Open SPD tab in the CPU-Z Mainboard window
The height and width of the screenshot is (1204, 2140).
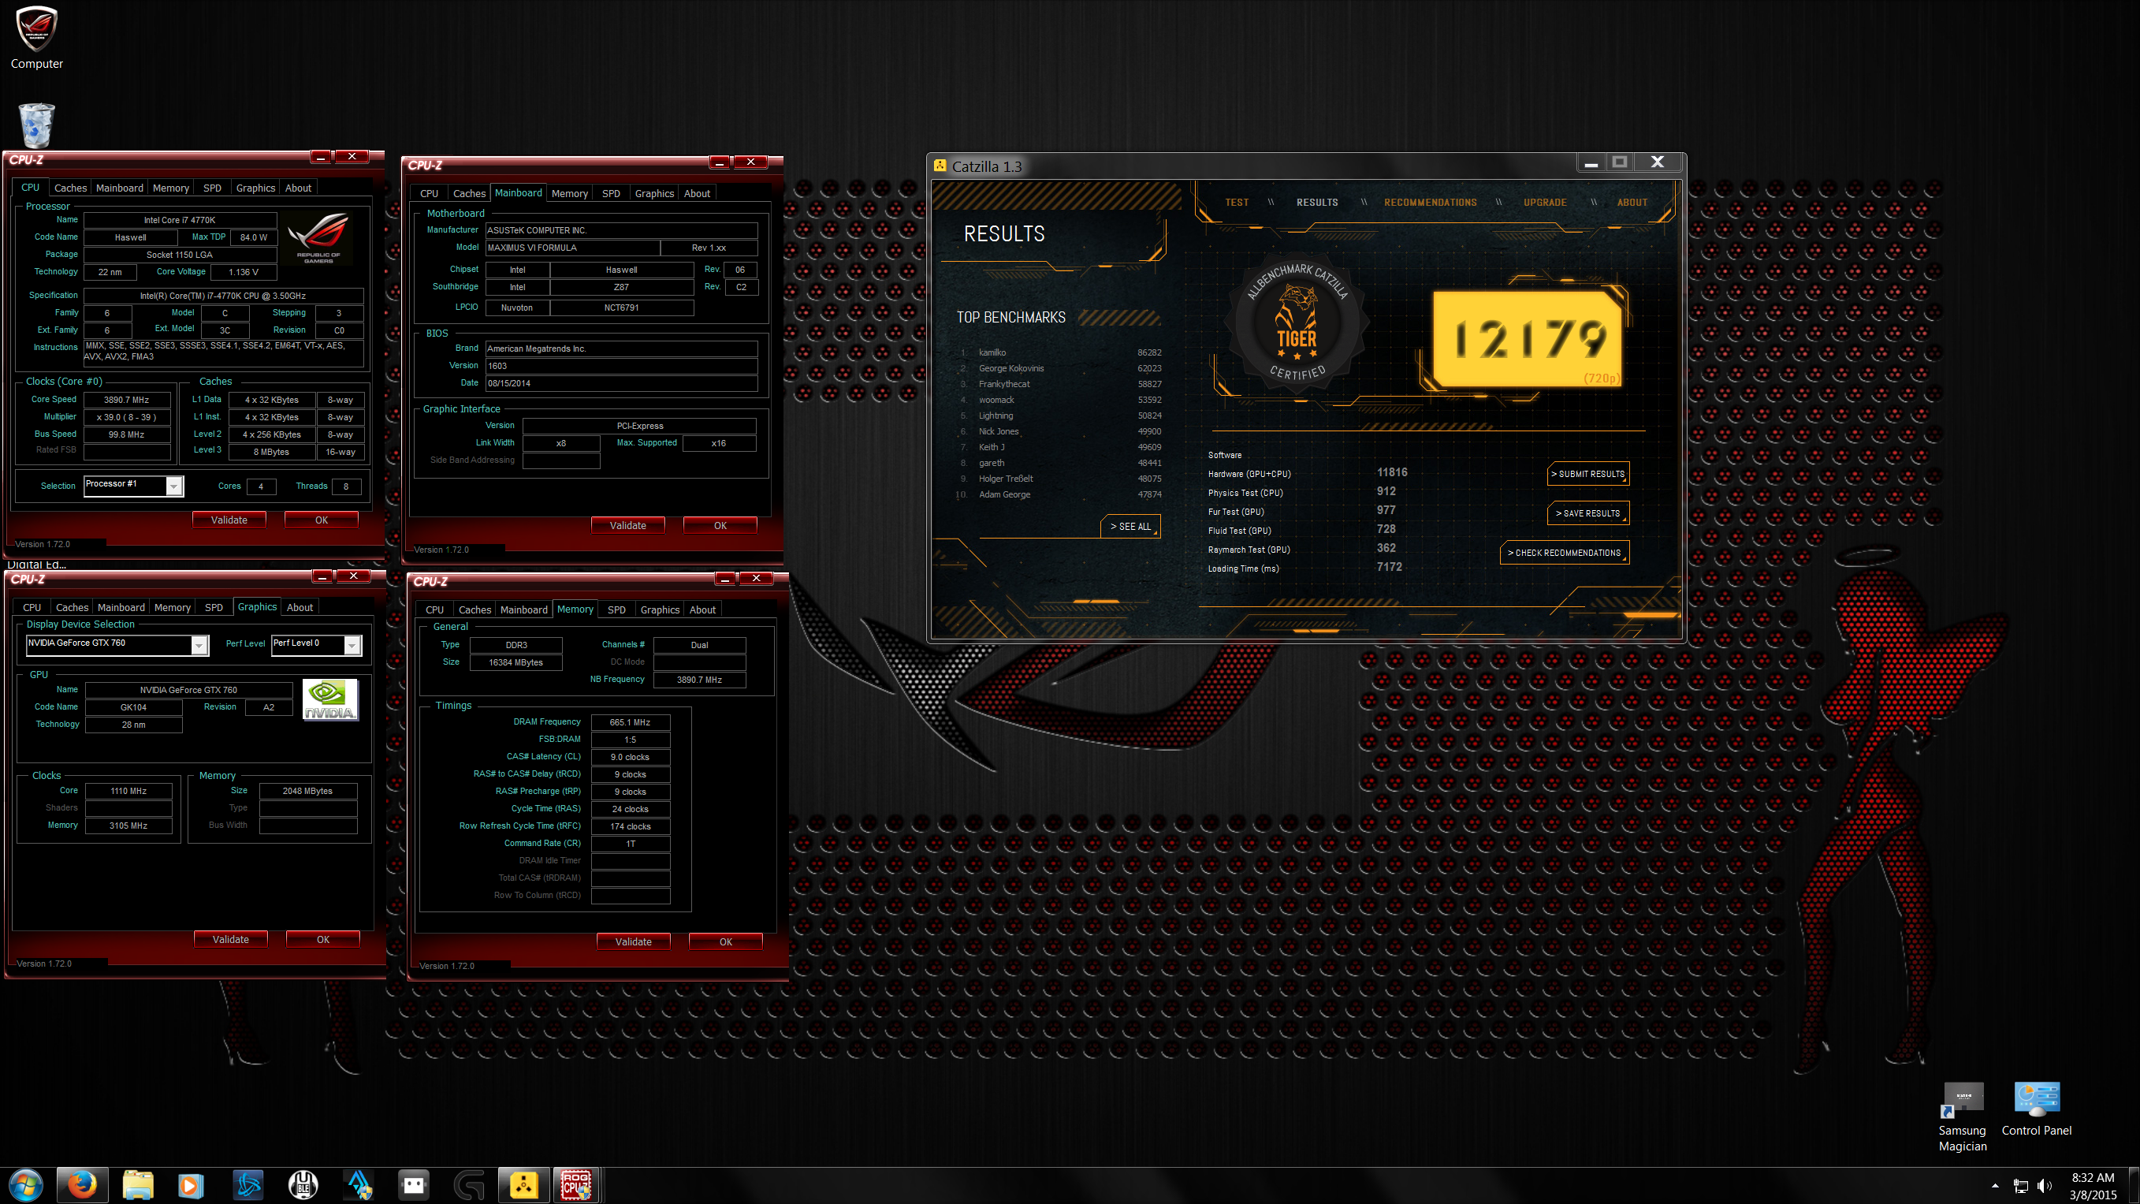611,194
